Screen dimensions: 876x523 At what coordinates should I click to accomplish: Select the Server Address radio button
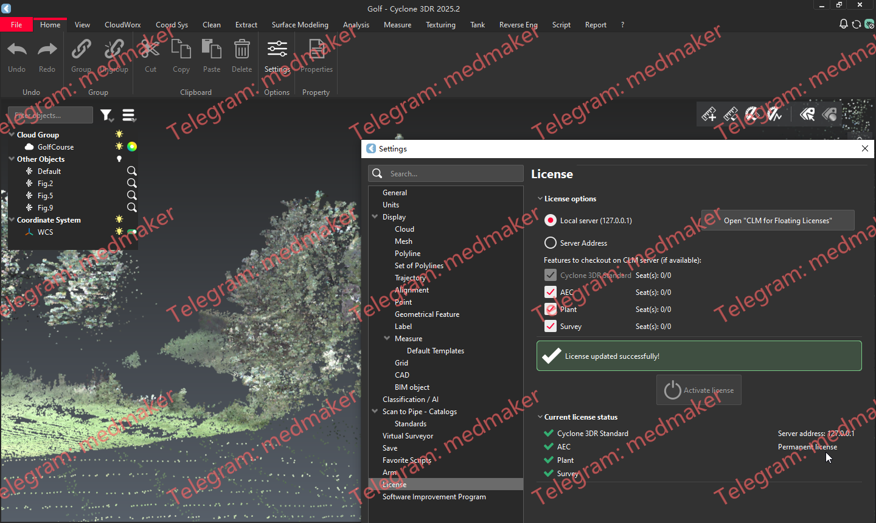pos(550,242)
